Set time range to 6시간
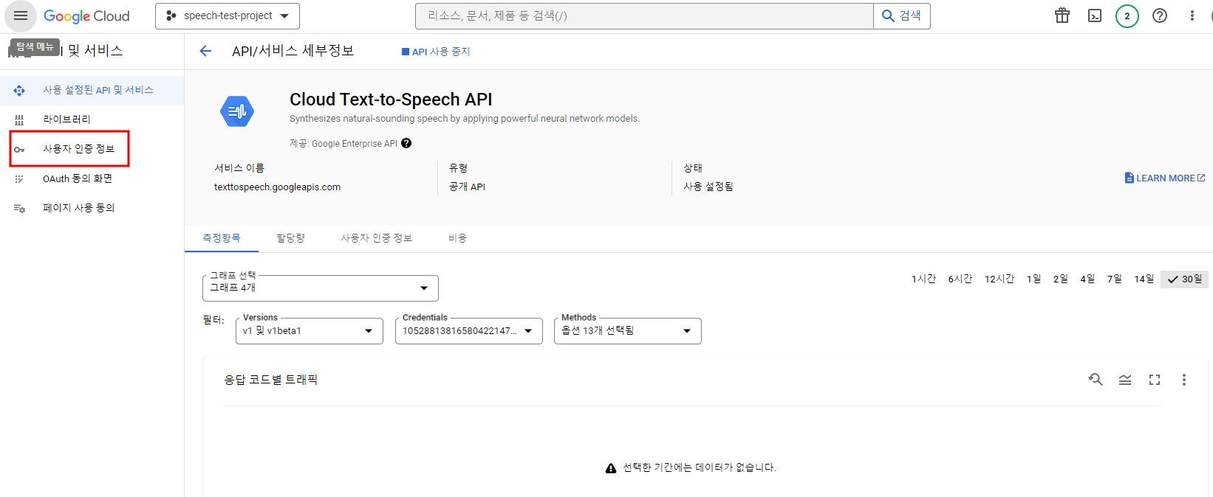Image resolution: width=1213 pixels, height=497 pixels. tap(960, 279)
